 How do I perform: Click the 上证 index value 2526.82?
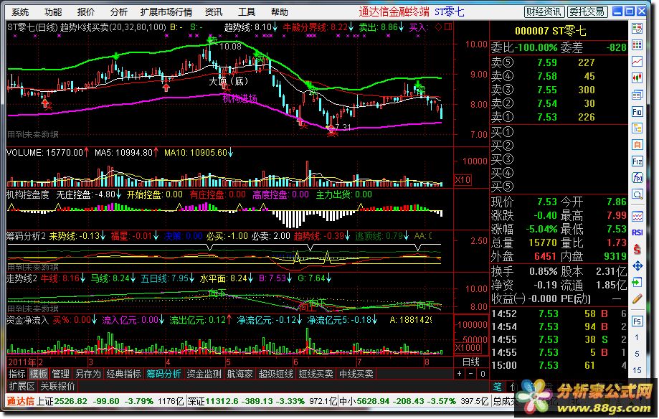pyautogui.click(x=70, y=401)
